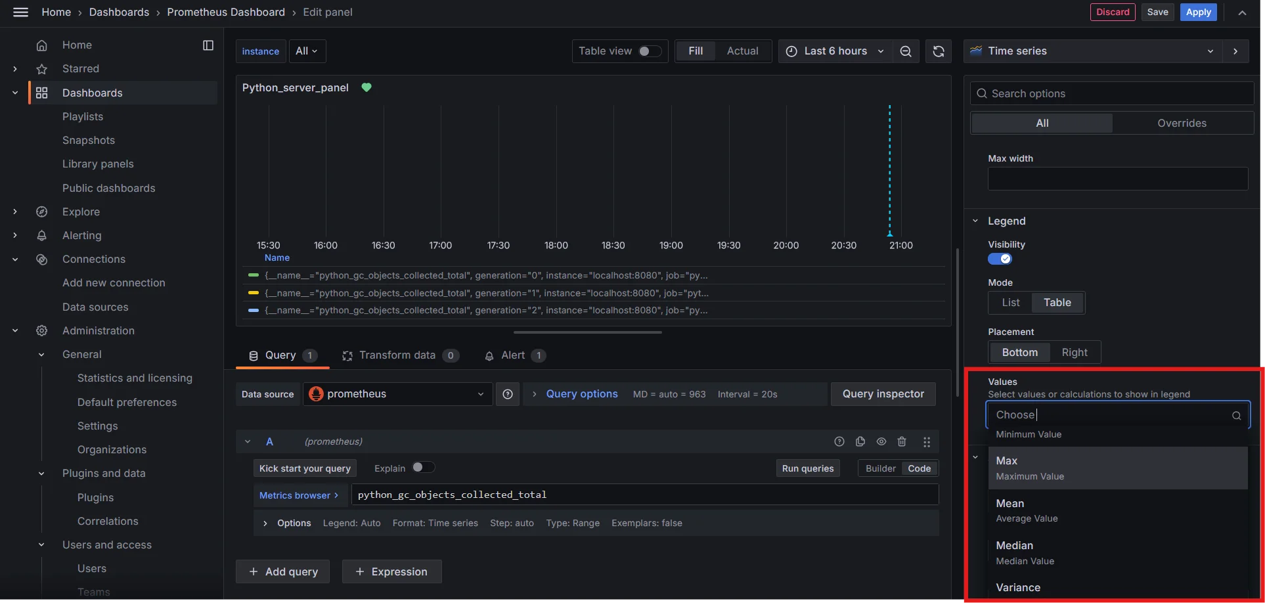Open the Query inspector
This screenshot has height=603, width=1265.
click(883, 394)
